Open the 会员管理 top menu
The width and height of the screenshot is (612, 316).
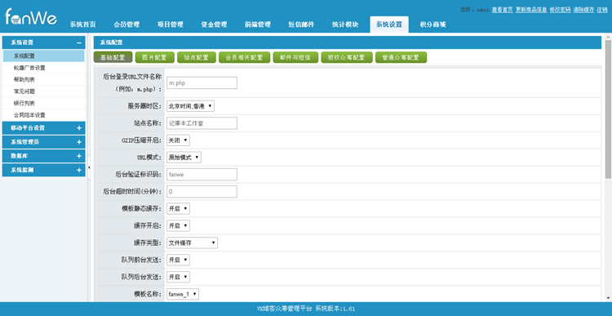126,24
